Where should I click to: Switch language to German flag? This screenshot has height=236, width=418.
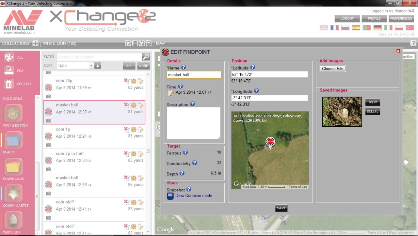pos(378,28)
